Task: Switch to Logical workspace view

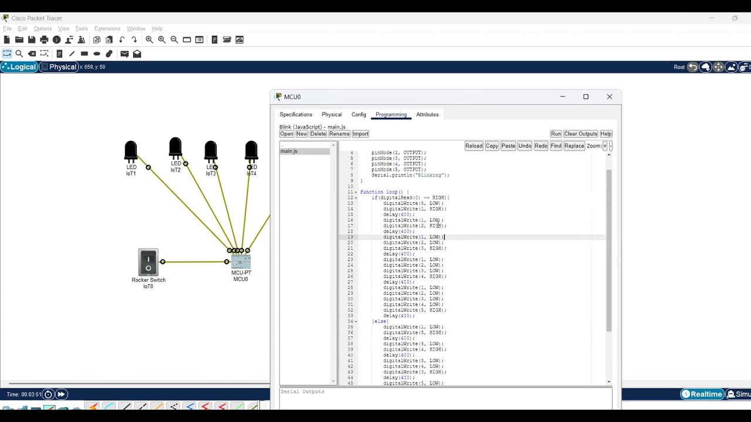Action: click(x=19, y=67)
